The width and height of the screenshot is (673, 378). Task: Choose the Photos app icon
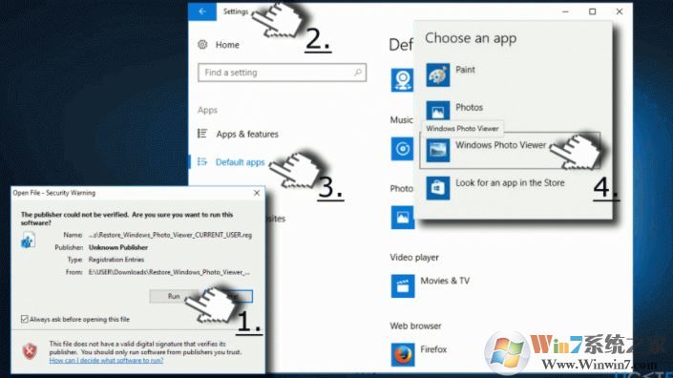coord(438,111)
